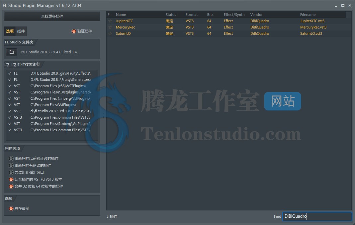Screen dimensions: 355x225
Task: Uncheck the VstpluginsShared search path
Action: 10,92
